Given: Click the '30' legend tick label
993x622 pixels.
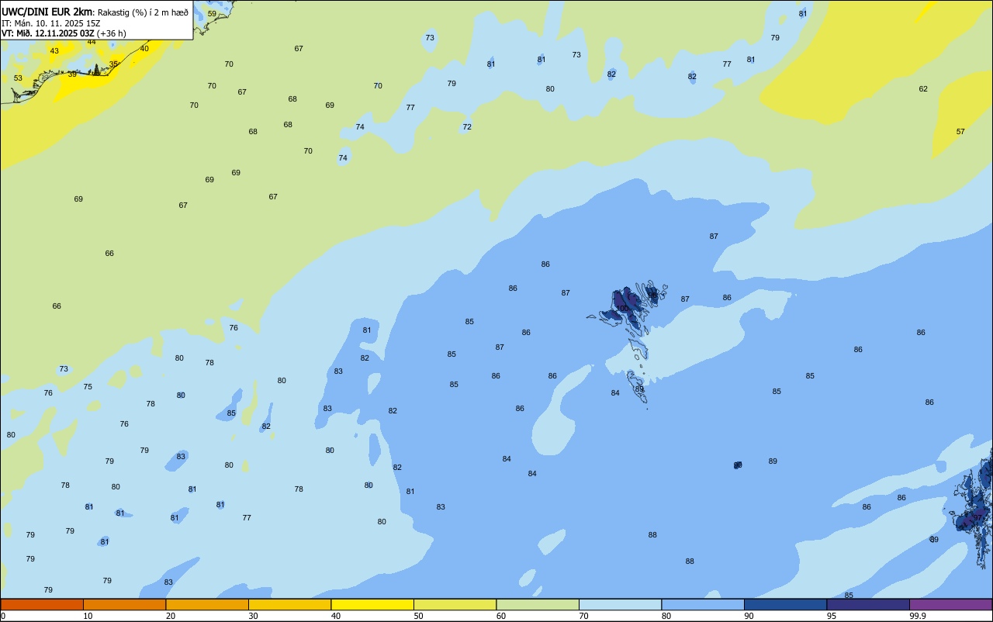Looking at the screenshot, I should point(254,616).
